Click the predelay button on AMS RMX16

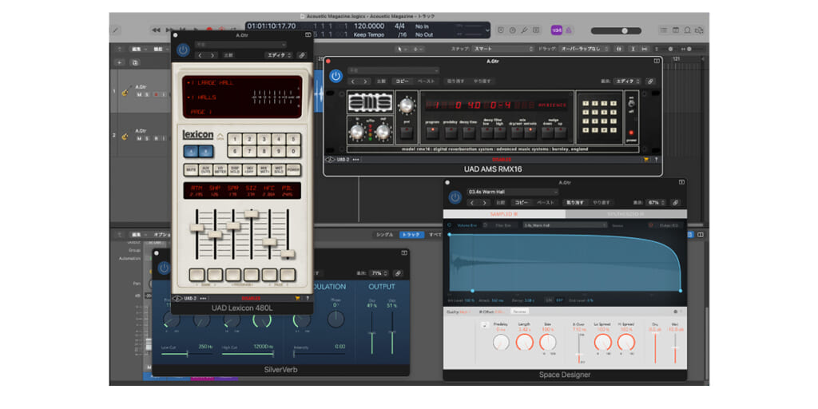pos(451,133)
